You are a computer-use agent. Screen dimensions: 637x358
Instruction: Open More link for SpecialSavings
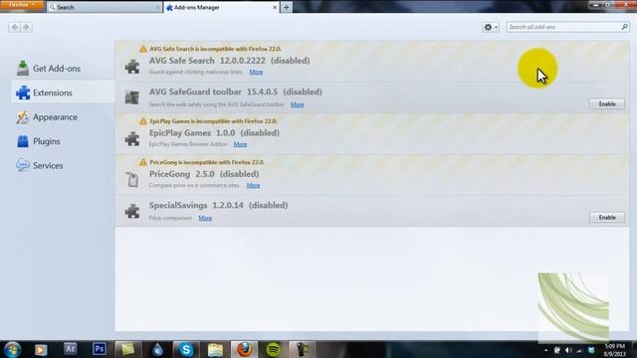tap(205, 218)
